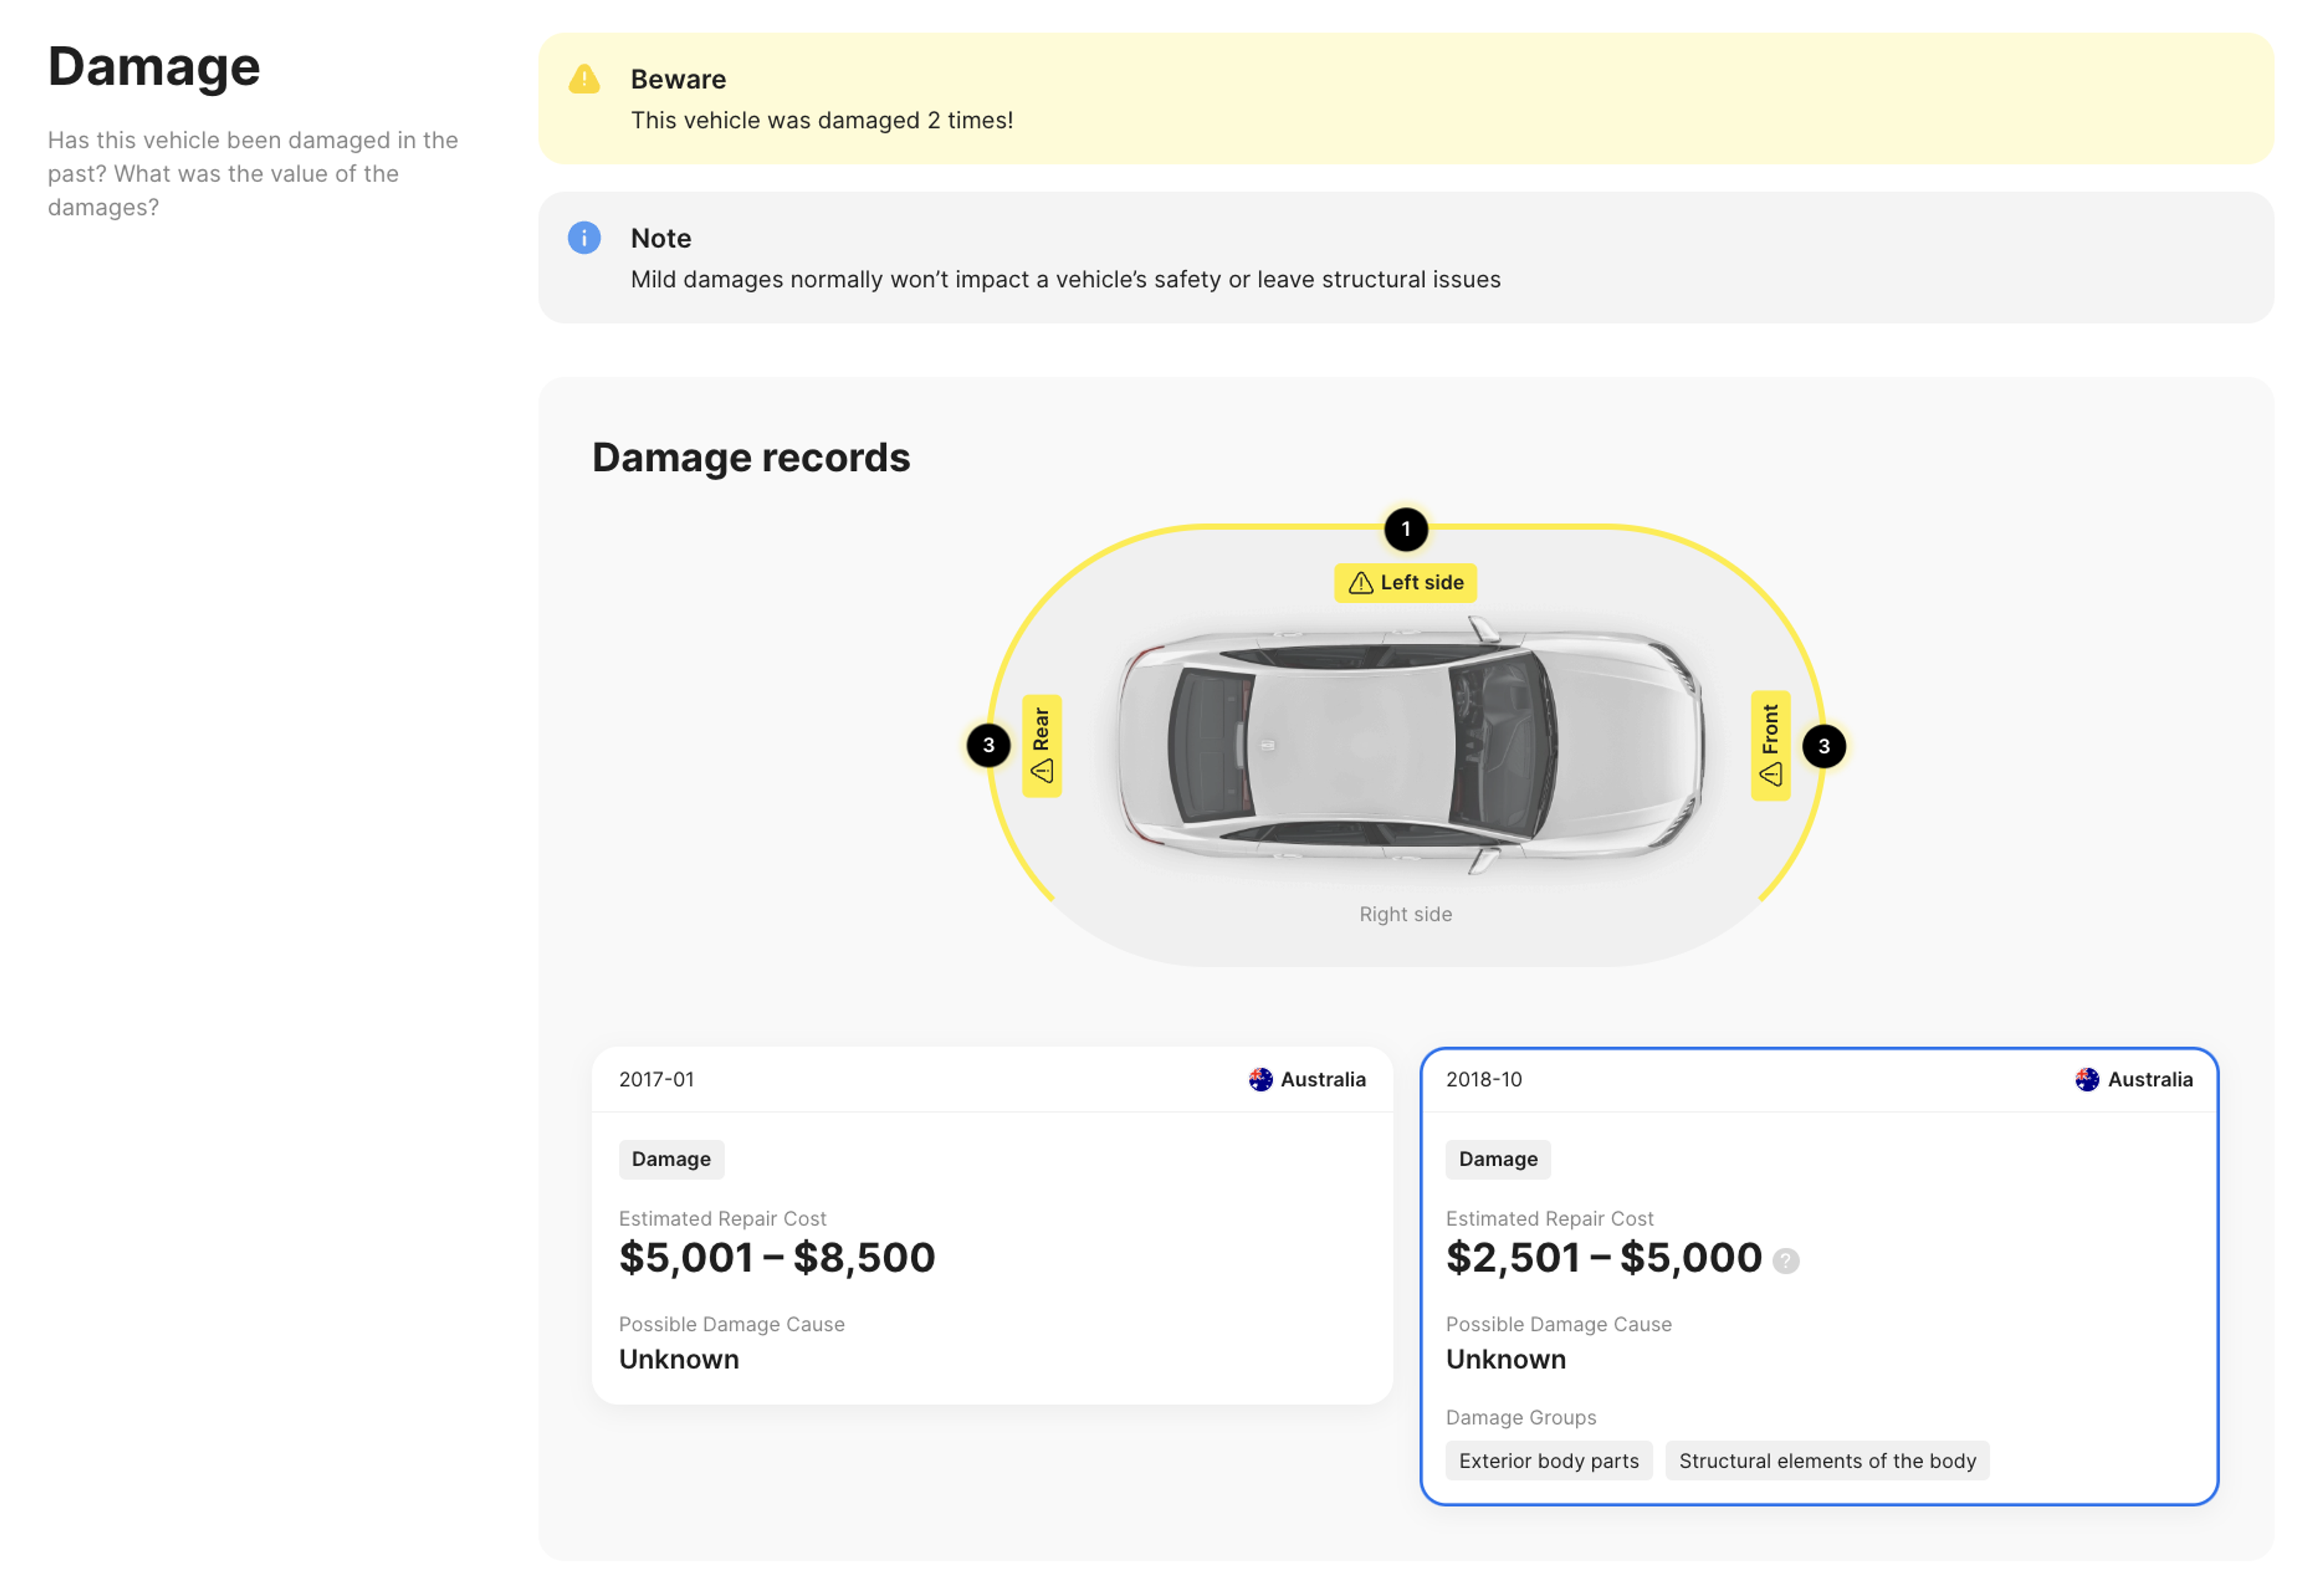2324x1588 pixels.
Task: Select the yellow Left side warning label
Action: pyautogui.click(x=1405, y=582)
